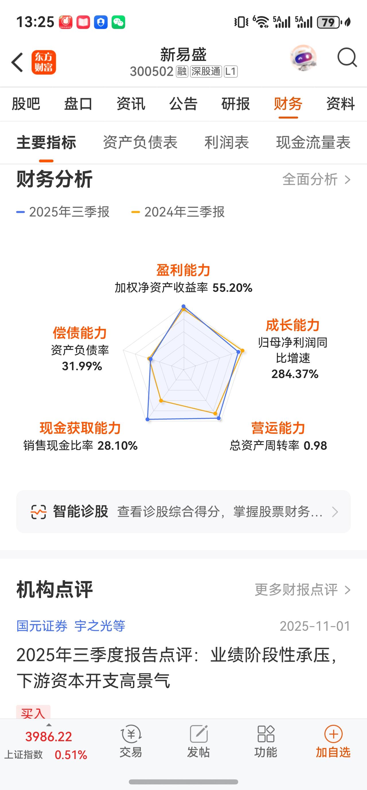This screenshot has width=367, height=790.
Task: Expand 全面分析 chevron
Action: [348, 180]
